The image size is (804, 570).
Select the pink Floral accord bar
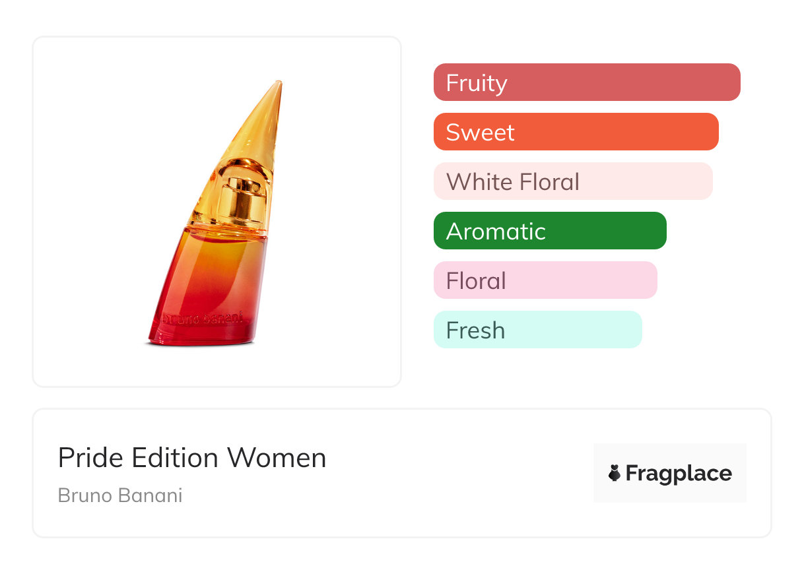coord(545,280)
